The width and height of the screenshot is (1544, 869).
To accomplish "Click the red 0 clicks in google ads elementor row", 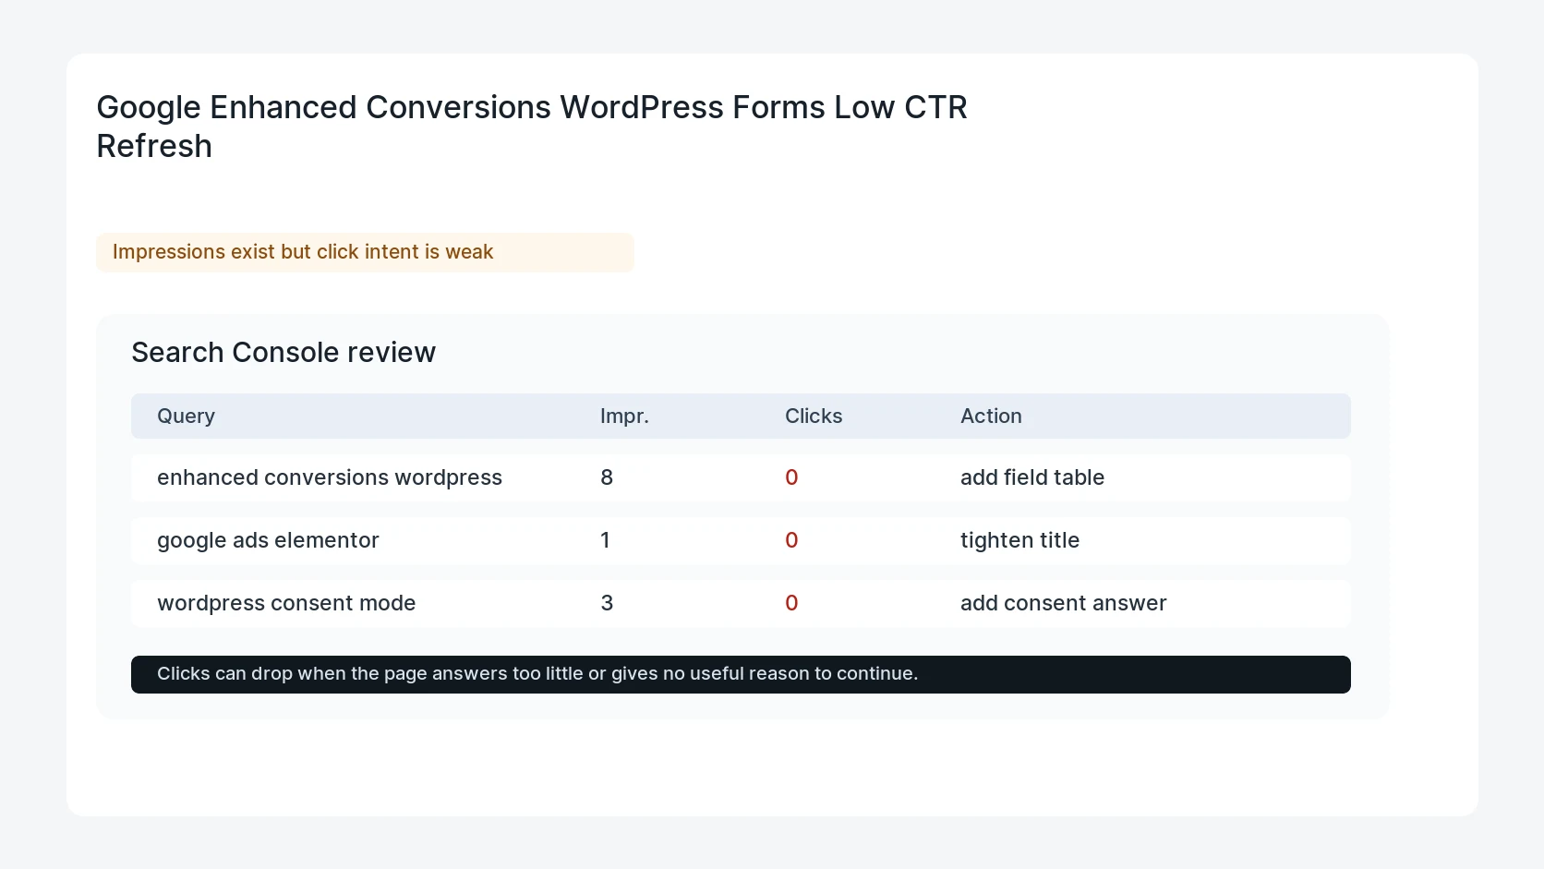I will [x=791, y=540].
